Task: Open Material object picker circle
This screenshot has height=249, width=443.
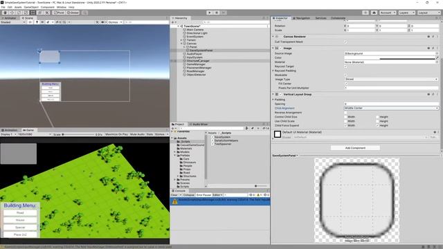Action: [x=437, y=62]
